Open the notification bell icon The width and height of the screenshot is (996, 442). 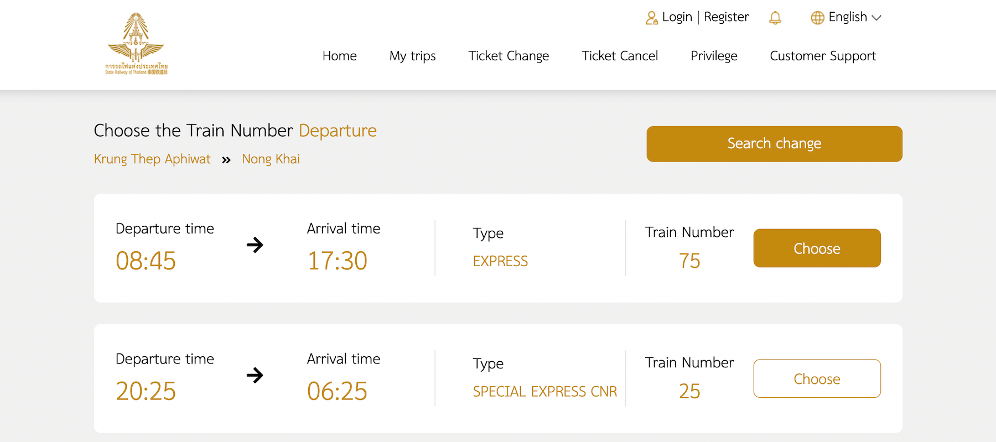click(775, 18)
